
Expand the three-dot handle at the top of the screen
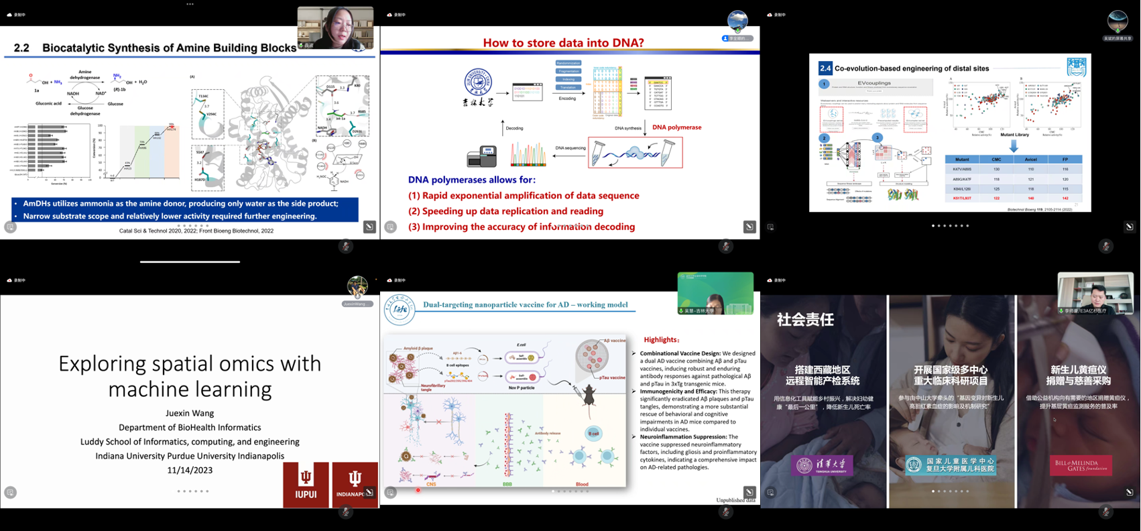point(190,4)
